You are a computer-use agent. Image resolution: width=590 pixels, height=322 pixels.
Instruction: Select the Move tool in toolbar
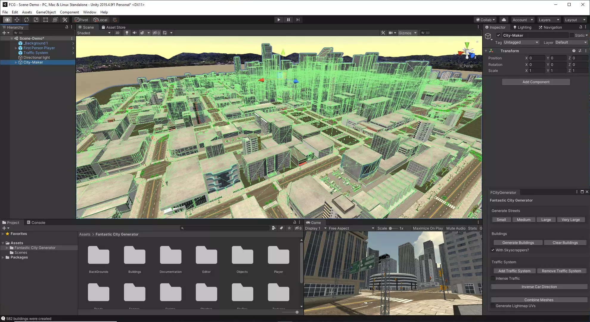[x=17, y=20]
